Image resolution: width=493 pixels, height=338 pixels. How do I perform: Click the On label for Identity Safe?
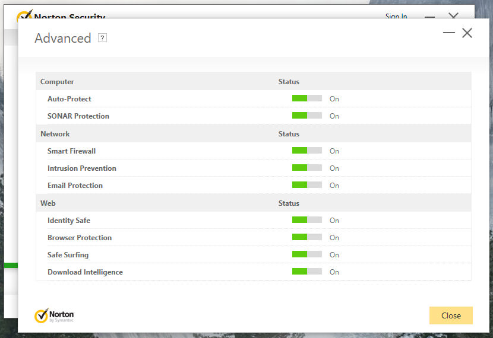click(334, 221)
